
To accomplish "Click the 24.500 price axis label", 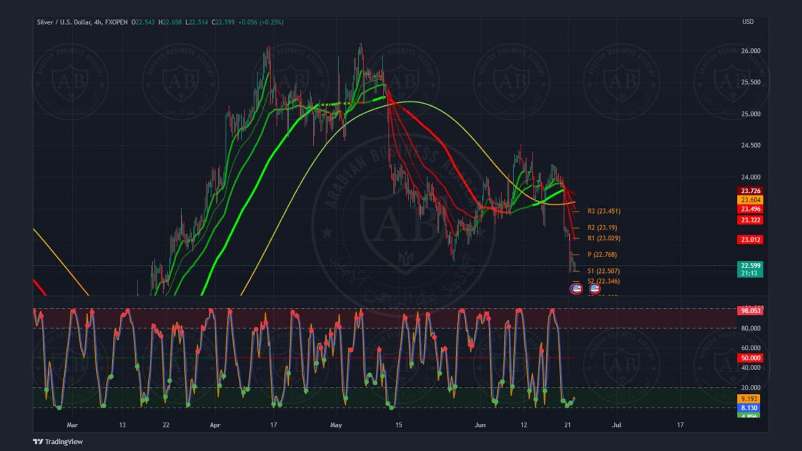I will [x=751, y=145].
